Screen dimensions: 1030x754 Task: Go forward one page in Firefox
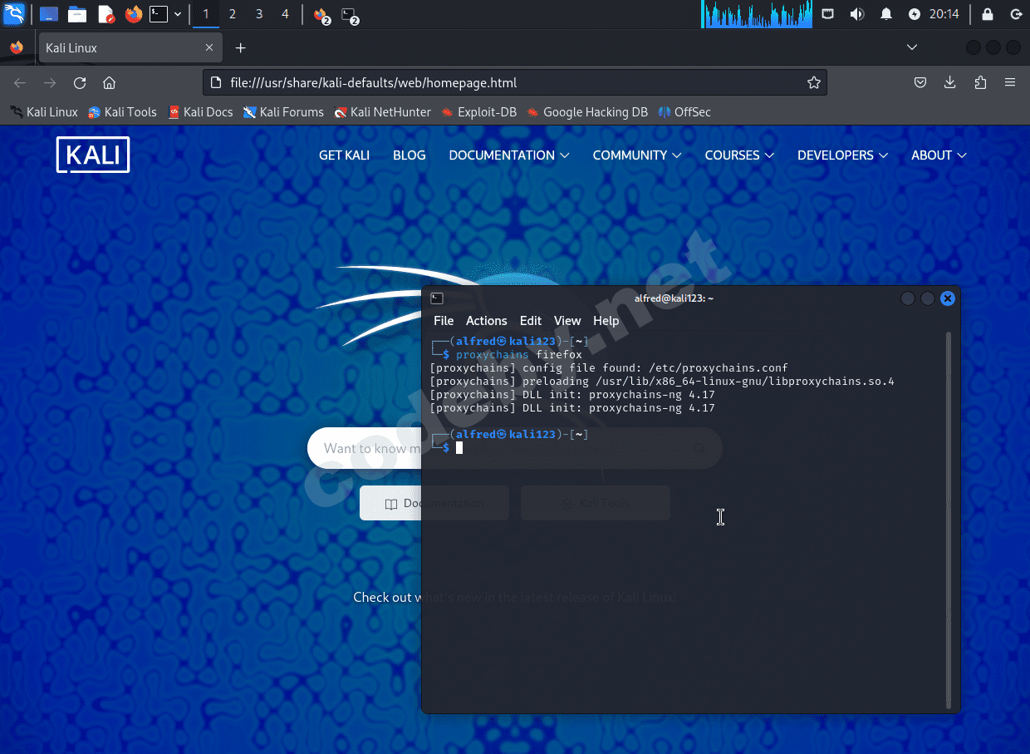[x=50, y=82]
